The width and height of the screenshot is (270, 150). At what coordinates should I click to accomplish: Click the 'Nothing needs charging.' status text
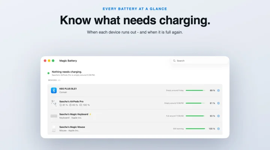click(67, 72)
